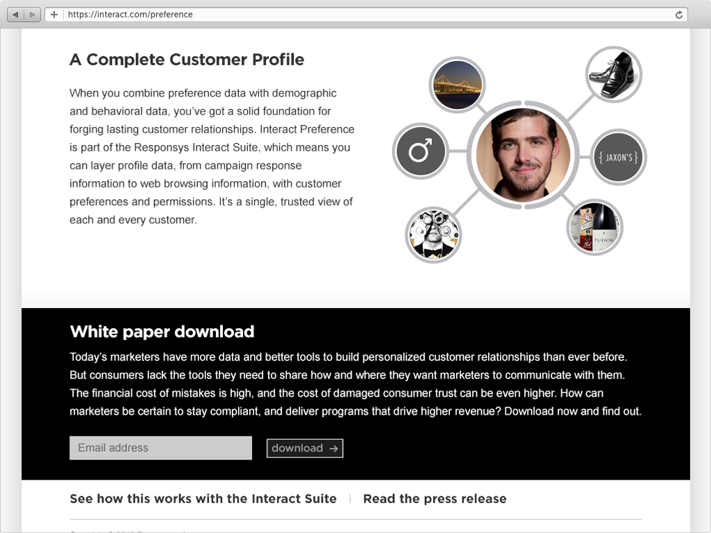Click the black dress shoes circle
711x533 pixels.
(614, 75)
